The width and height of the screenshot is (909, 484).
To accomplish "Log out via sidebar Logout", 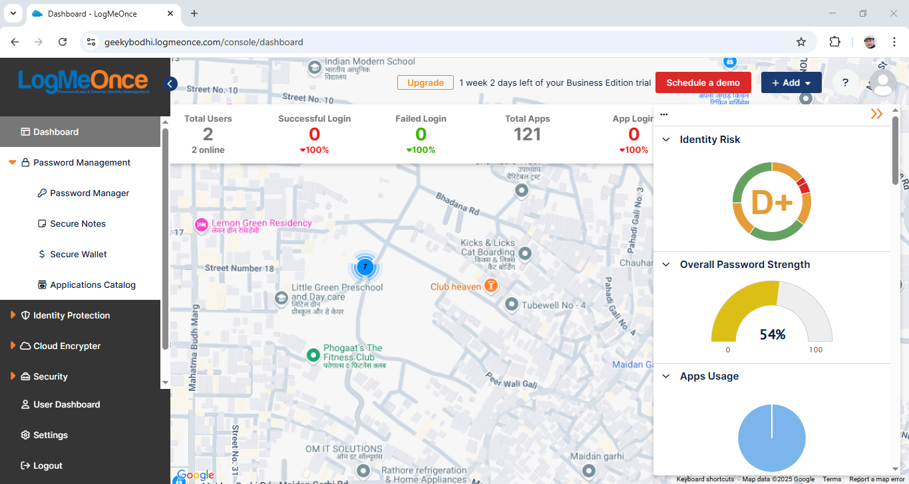I will pos(41,465).
